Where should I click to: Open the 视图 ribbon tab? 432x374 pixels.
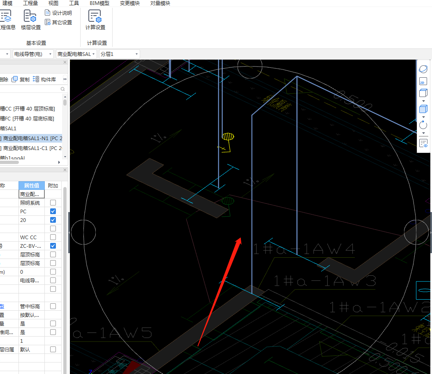[53, 3]
